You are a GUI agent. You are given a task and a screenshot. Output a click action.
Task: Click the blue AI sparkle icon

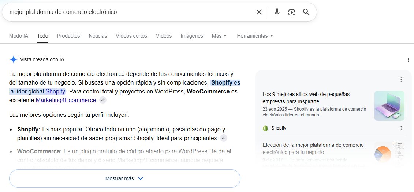tap(14, 59)
